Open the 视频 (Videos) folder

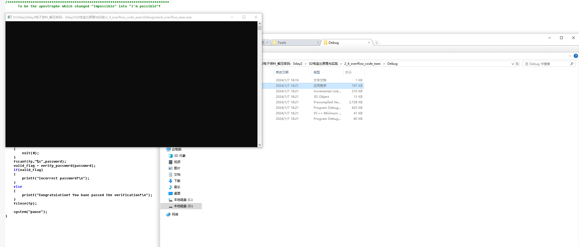coord(177,162)
